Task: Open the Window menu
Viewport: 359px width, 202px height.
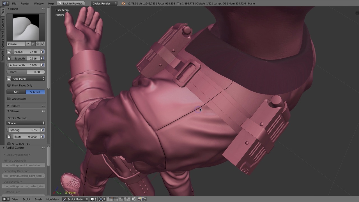Action: pos(39,3)
